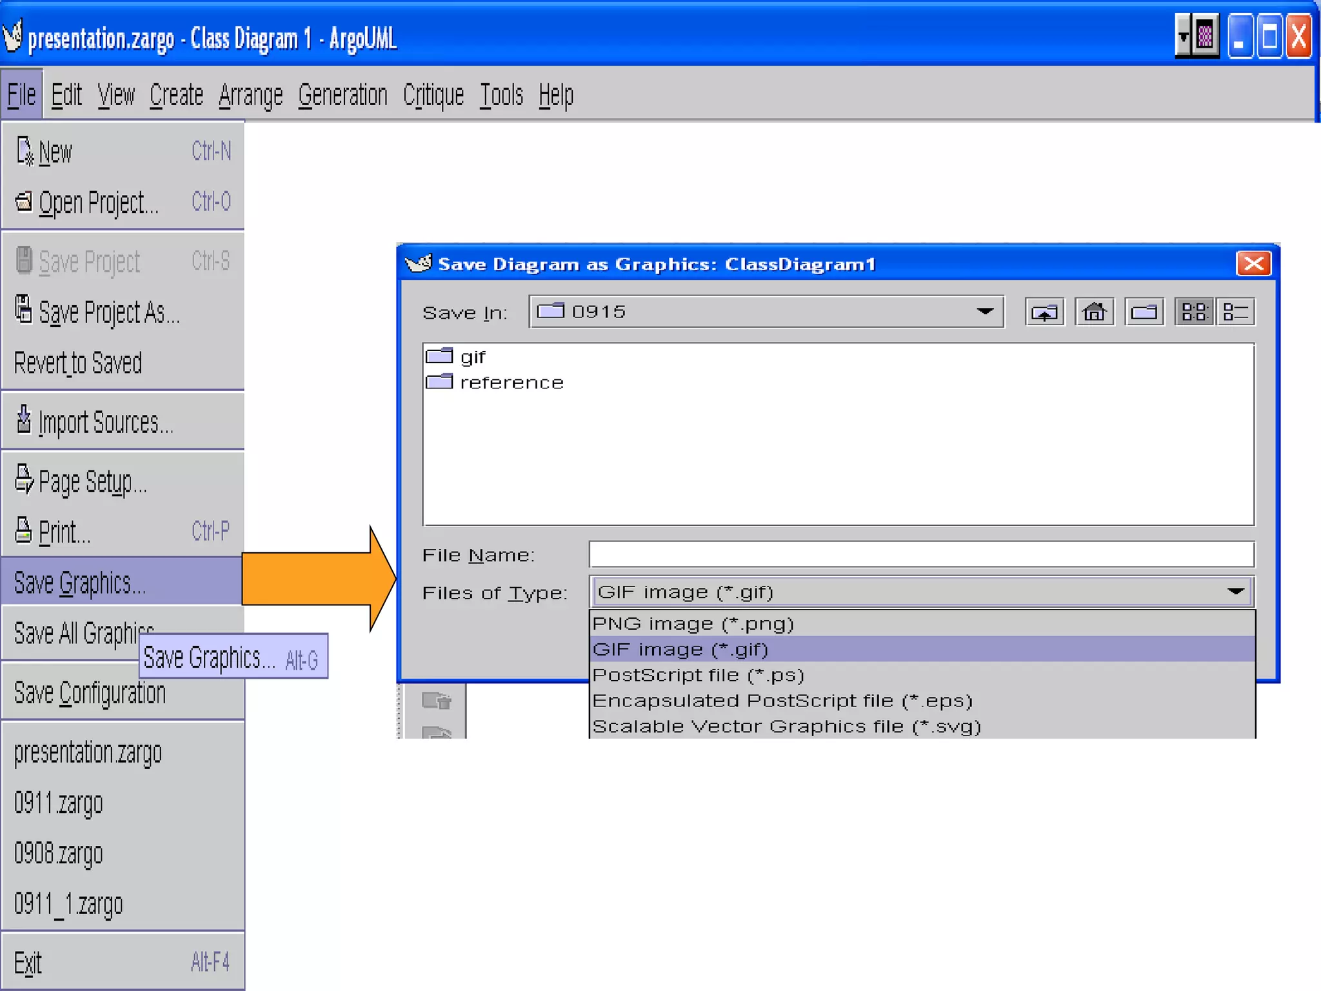Screen dimensions: 1321x991
Task: Click the New document icon in File menu
Action: tap(25, 152)
